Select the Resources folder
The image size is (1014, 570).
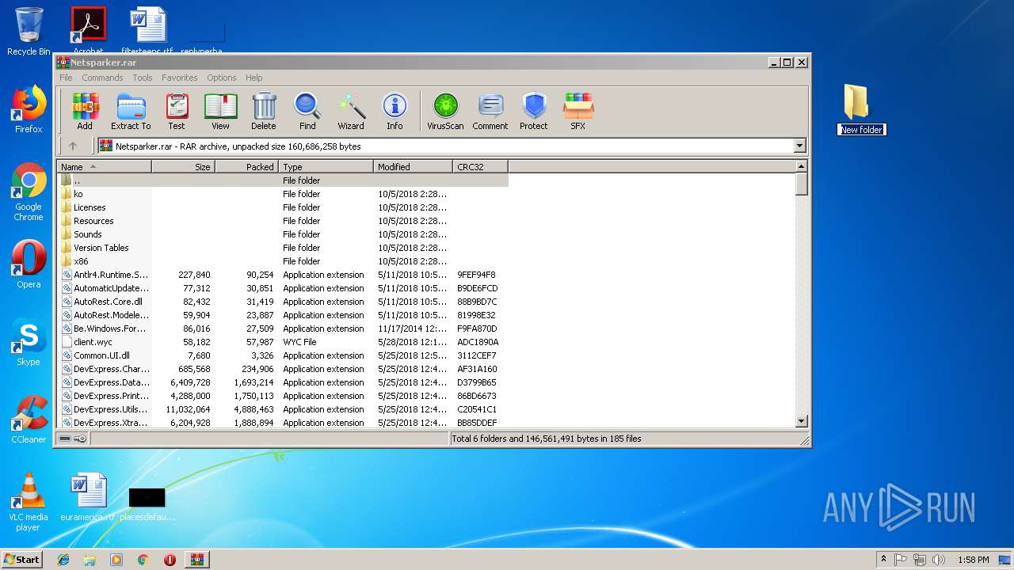283,221
